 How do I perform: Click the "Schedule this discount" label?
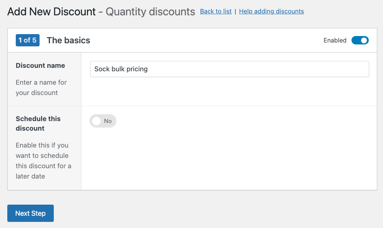point(38,123)
